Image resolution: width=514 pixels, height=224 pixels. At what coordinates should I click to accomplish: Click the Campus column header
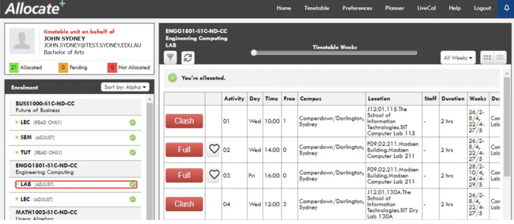[x=331, y=98]
